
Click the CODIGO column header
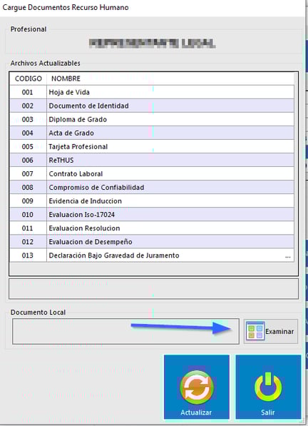click(x=29, y=78)
